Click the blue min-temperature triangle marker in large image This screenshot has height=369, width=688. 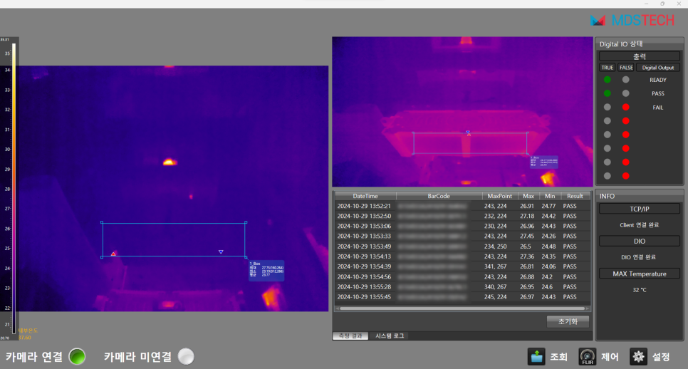pos(221,252)
